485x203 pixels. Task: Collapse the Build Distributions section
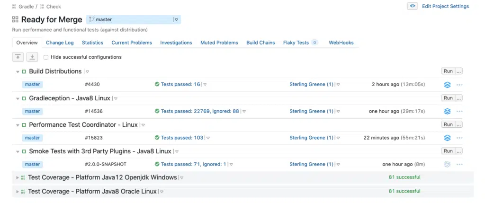click(x=18, y=71)
